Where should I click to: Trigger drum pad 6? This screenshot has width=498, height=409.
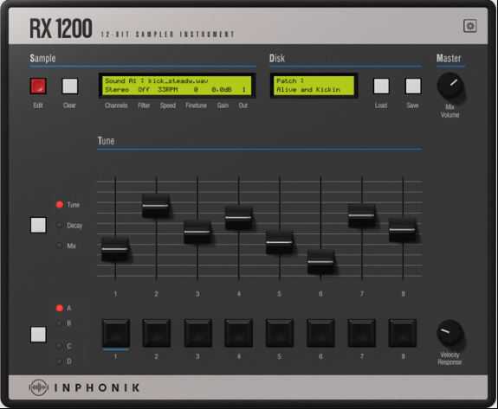pos(320,333)
